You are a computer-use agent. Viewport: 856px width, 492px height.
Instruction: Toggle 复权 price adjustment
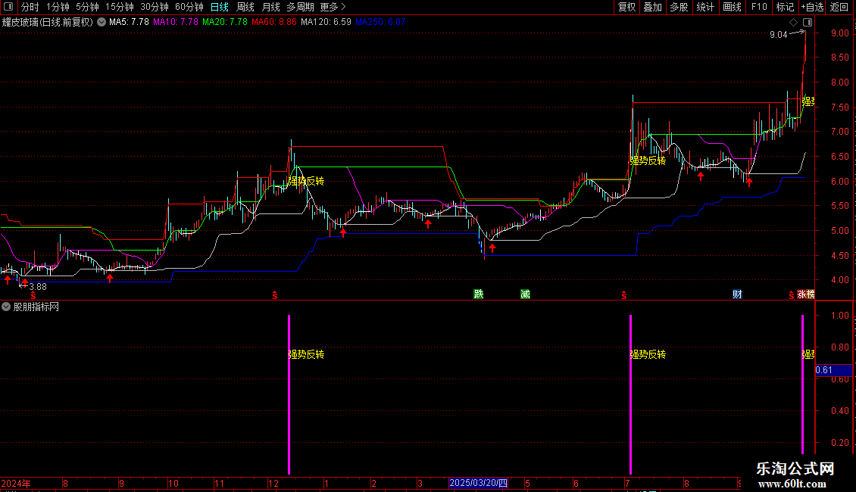point(626,8)
